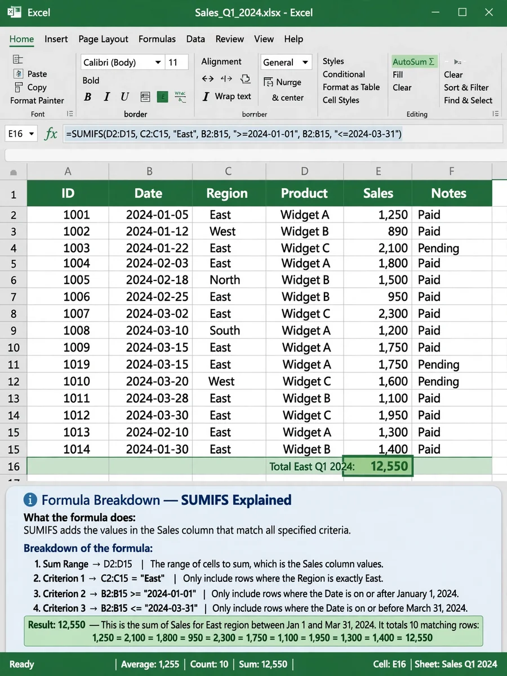The height and width of the screenshot is (676, 507).
Task: Click the Wrap text label
Action: point(233,96)
